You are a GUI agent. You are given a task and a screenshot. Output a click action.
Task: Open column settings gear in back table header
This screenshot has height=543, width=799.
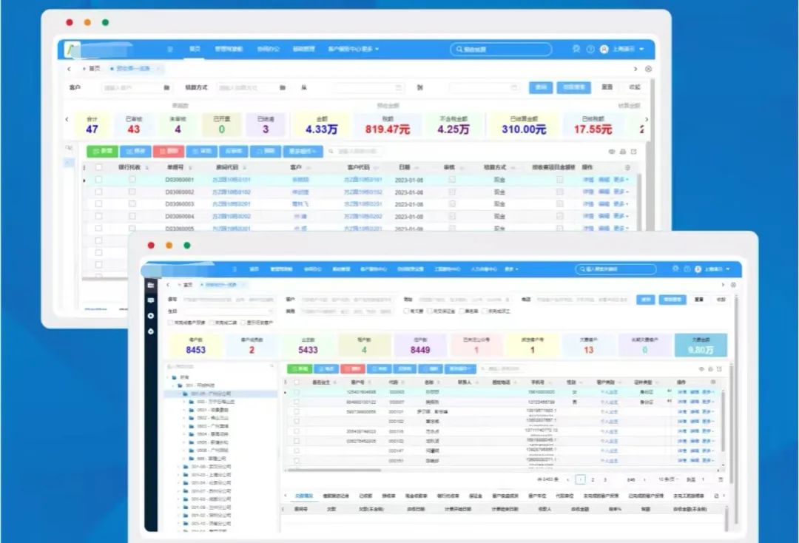[628, 167]
